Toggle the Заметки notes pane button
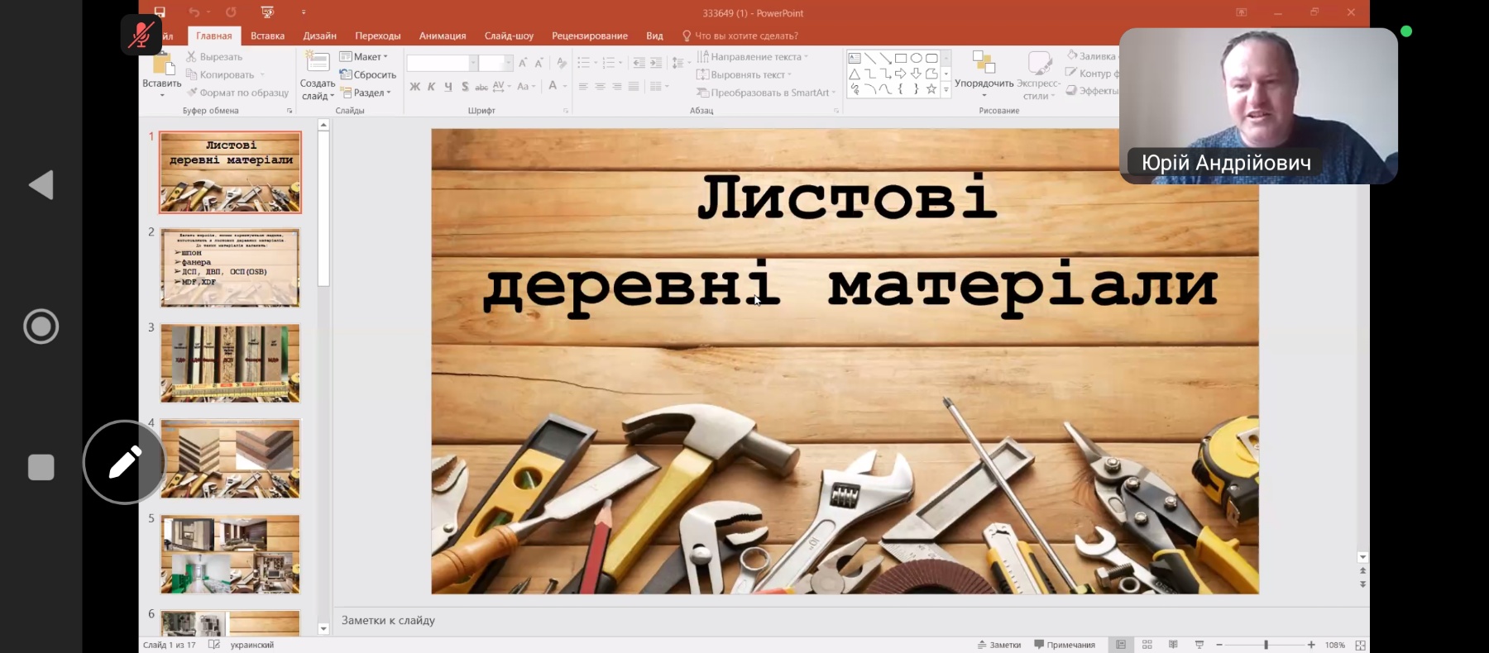The image size is (1489, 653). [x=999, y=645]
